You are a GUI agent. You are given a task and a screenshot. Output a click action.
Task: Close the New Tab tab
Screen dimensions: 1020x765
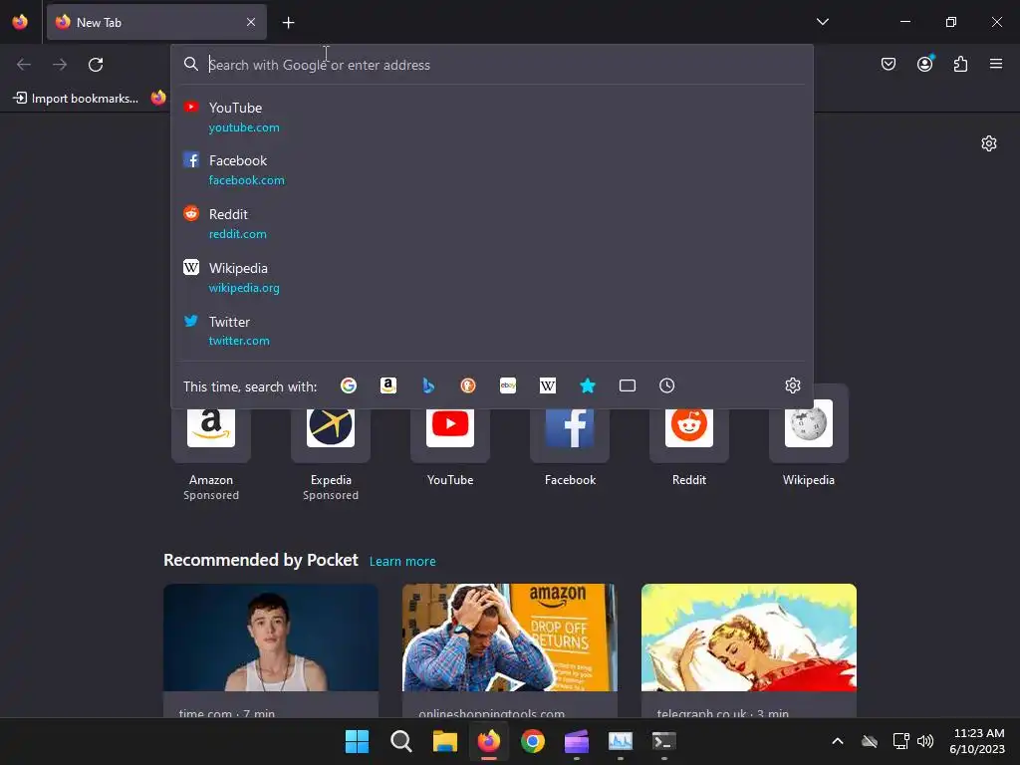click(251, 22)
